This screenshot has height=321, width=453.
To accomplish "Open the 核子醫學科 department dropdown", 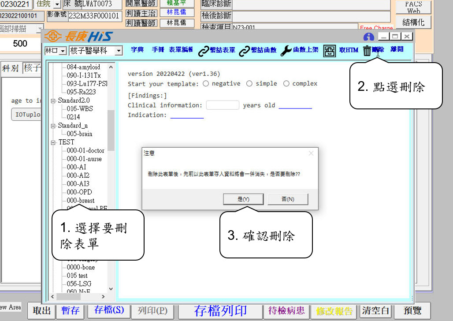I will (118, 51).
